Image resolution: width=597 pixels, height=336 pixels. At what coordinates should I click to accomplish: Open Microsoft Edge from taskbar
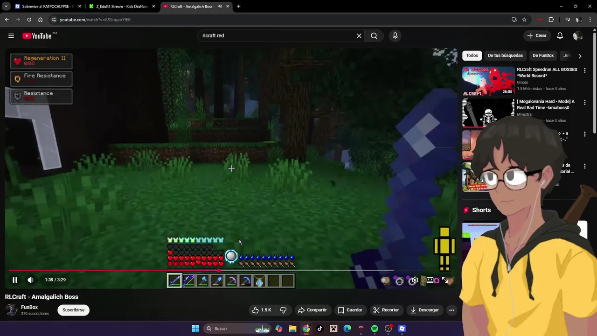tap(347, 329)
